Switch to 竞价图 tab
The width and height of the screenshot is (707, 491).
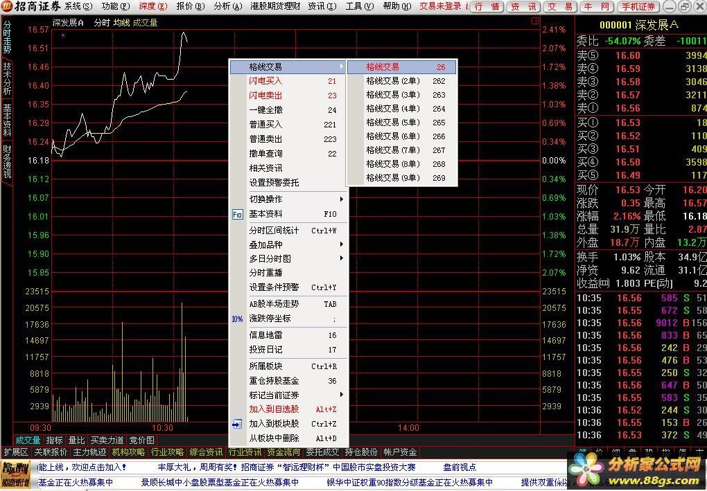pos(141,440)
